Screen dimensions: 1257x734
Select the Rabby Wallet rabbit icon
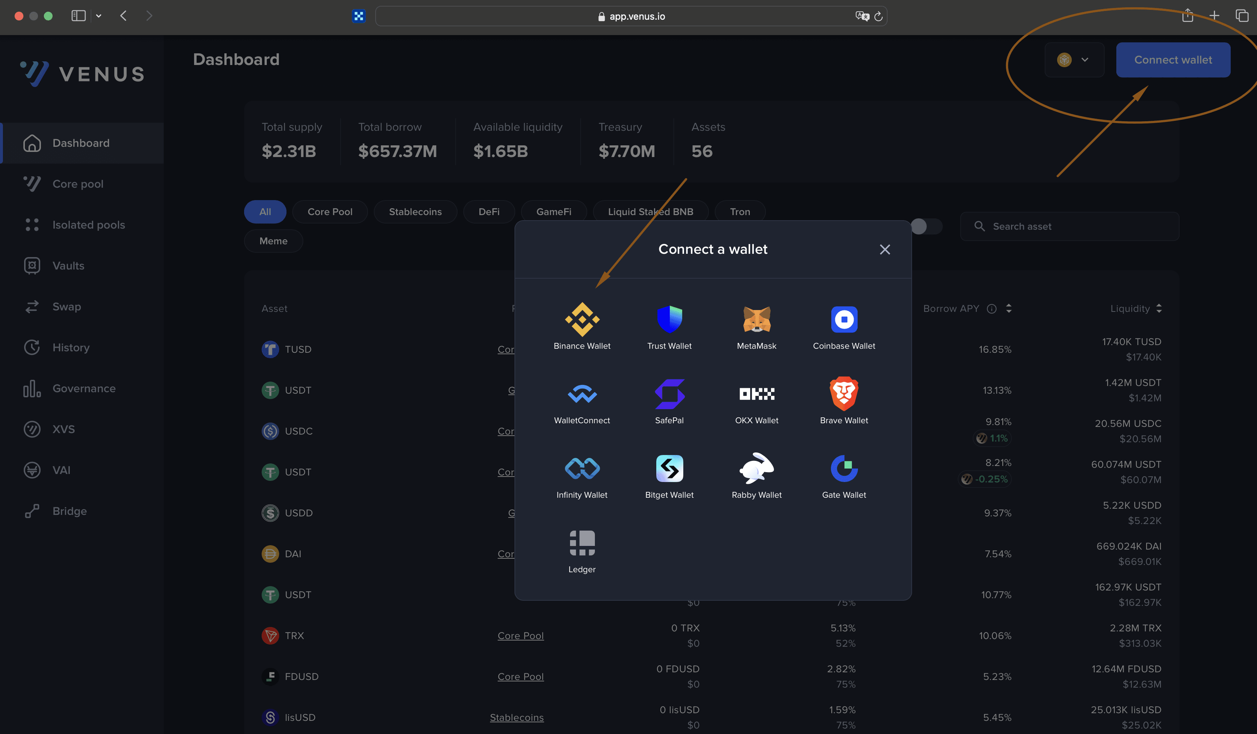756,469
